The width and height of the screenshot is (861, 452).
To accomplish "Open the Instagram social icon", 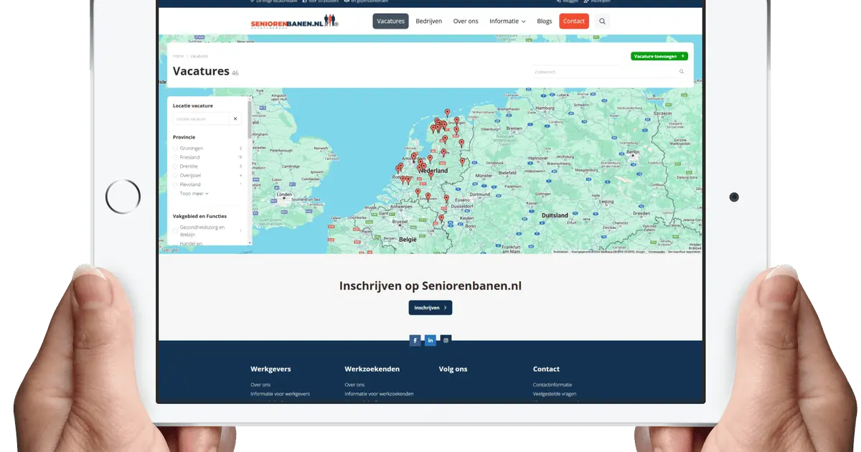I will point(446,340).
